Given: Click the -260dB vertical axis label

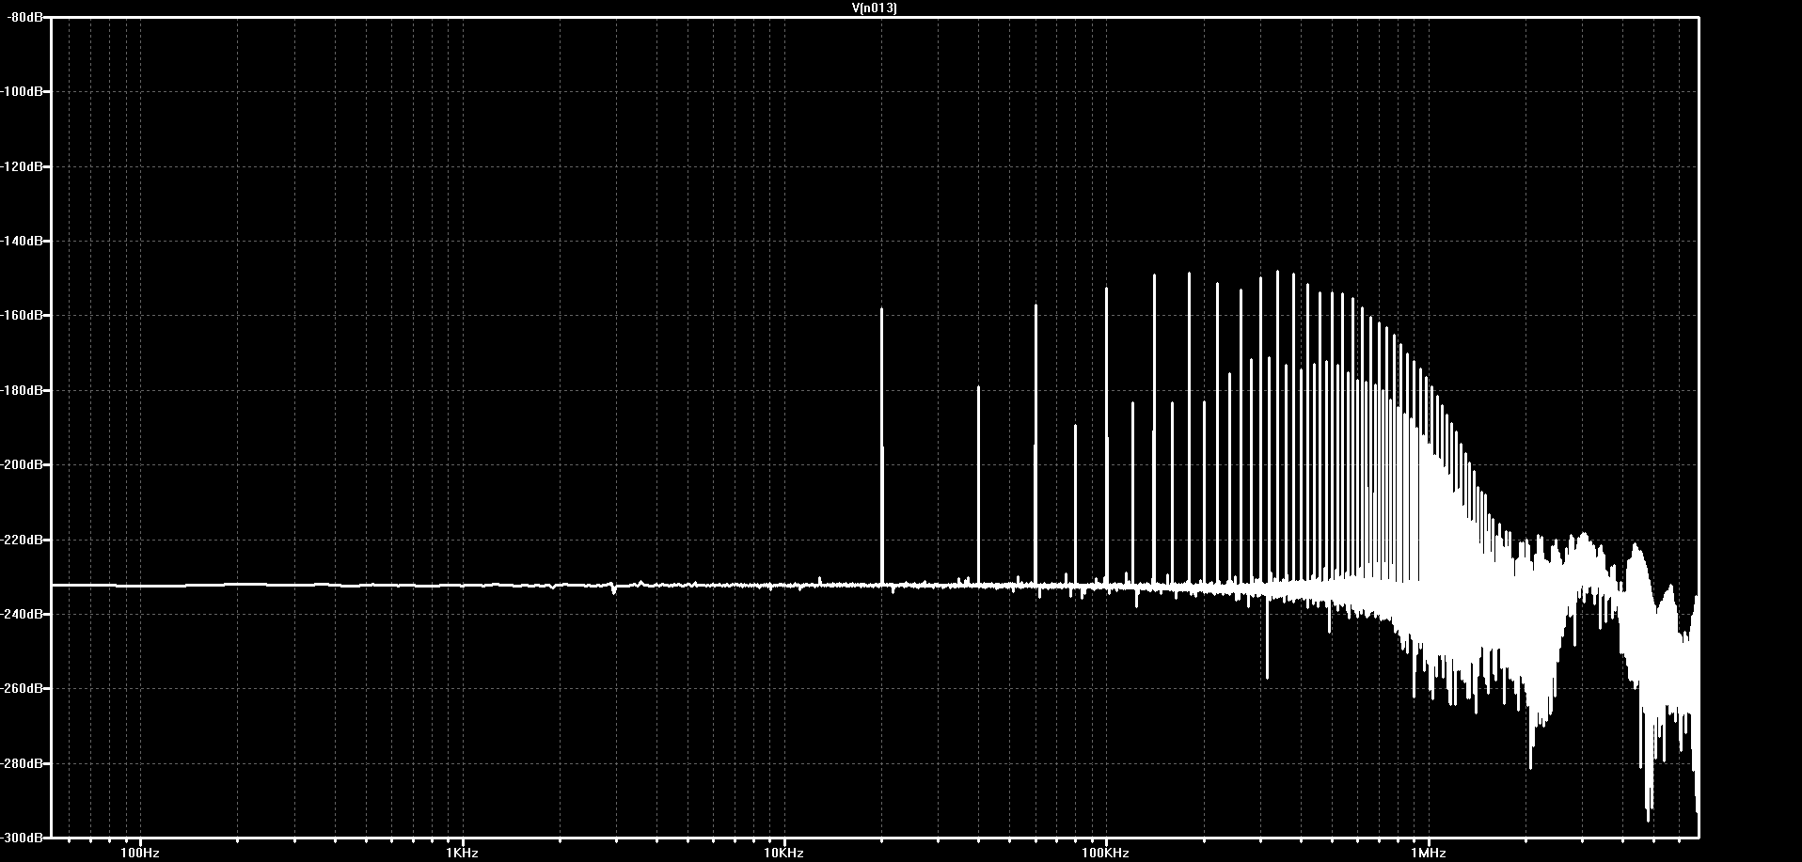Looking at the screenshot, I should click(x=22, y=688).
